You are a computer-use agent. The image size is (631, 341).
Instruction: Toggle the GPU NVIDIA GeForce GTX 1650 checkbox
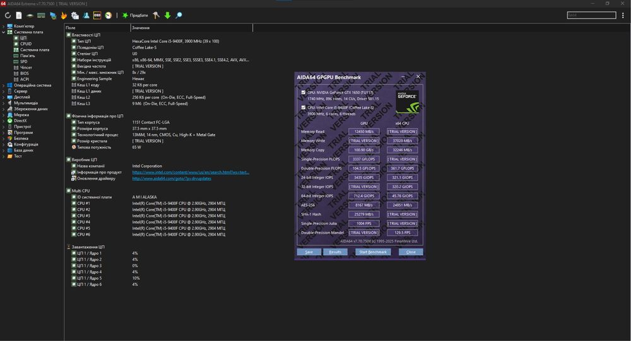[x=304, y=93]
